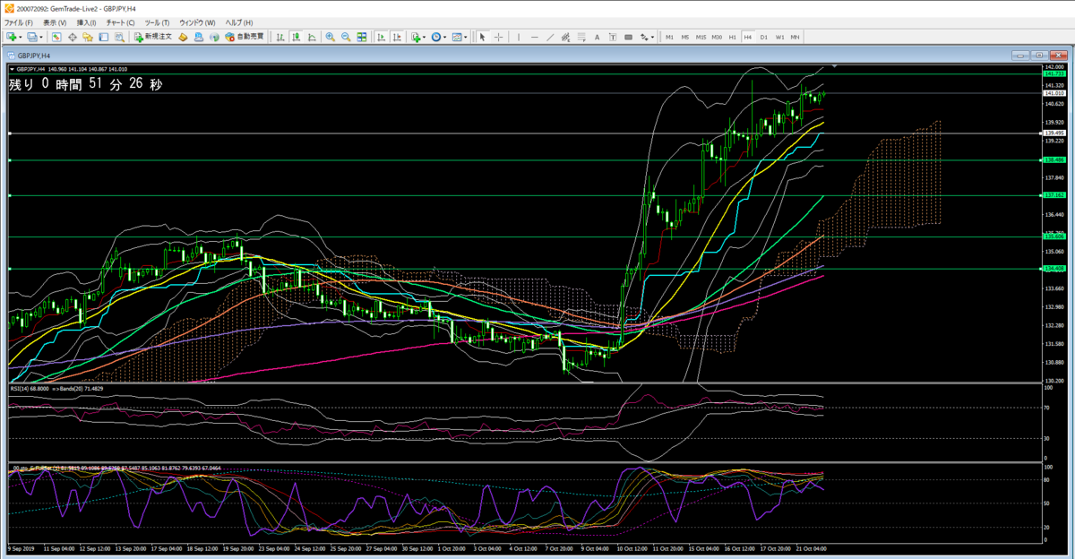
Task: Open the ツール(T) menu
Action: (157, 21)
